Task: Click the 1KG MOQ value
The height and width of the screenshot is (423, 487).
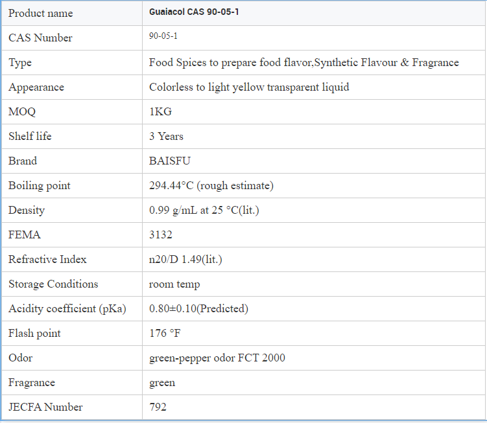Action: point(160,112)
